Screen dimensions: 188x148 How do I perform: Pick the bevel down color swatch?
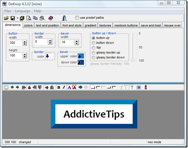[x=81, y=62]
